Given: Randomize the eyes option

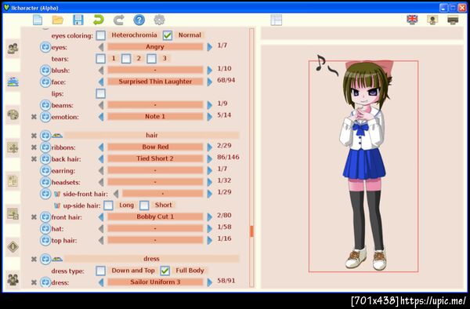Looking at the screenshot, I should point(45,47).
